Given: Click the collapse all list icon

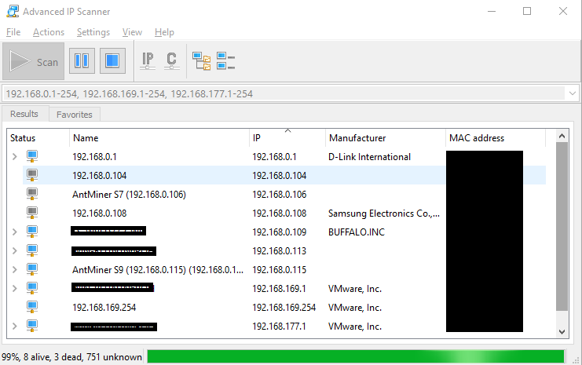Looking at the screenshot, I should click(225, 61).
